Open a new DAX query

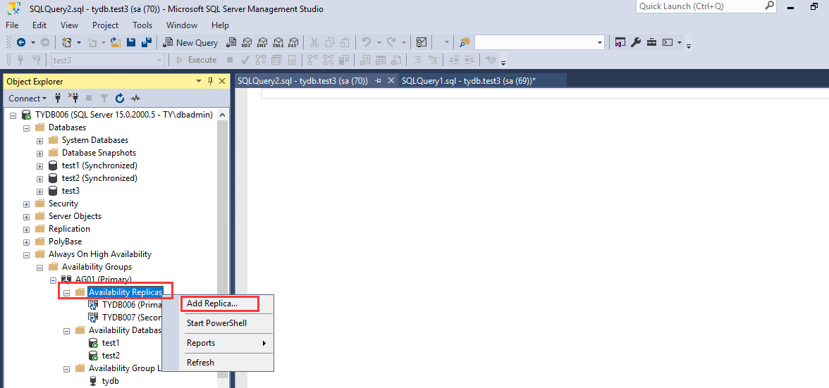(x=294, y=42)
